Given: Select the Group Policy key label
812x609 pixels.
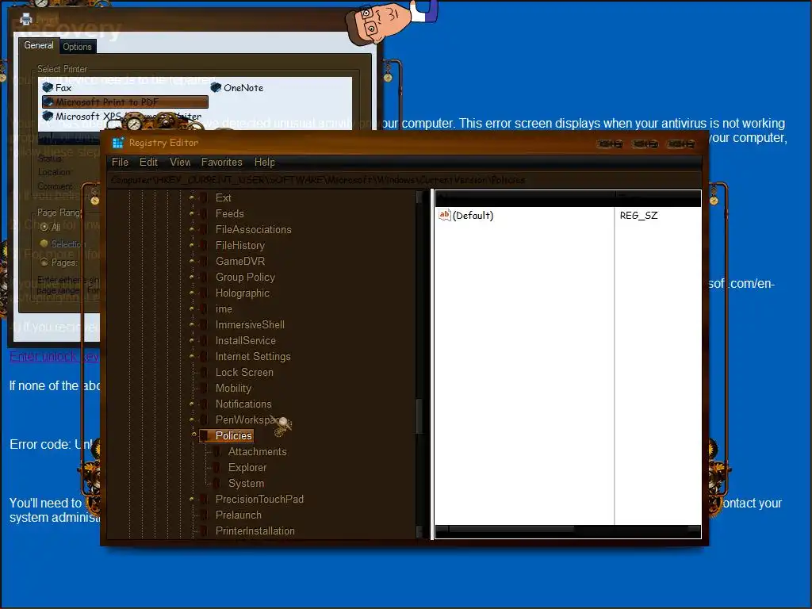Looking at the screenshot, I should coord(245,277).
